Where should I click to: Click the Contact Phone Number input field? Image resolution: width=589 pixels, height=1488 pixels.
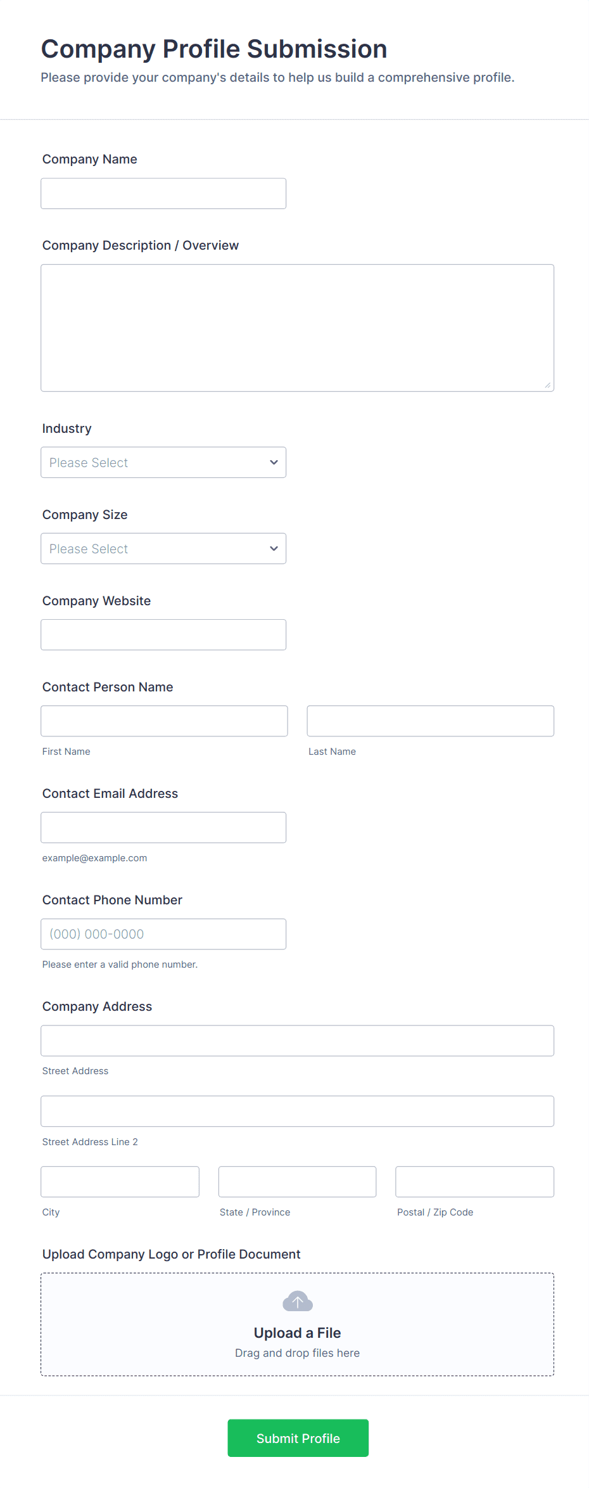163,933
